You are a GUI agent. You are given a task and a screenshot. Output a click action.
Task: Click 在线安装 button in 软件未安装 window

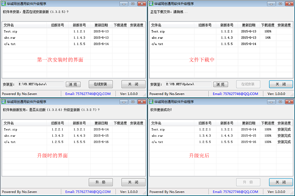tap(101, 84)
